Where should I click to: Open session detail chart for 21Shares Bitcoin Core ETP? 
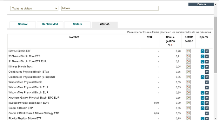click(188, 56)
